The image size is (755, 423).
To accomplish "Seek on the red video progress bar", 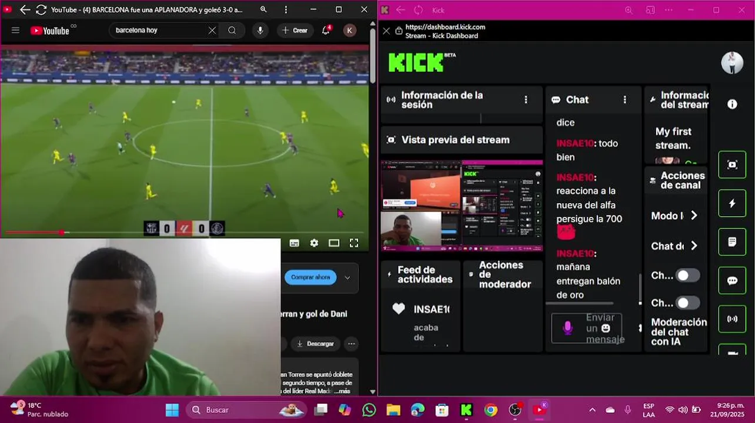I will coord(184,233).
